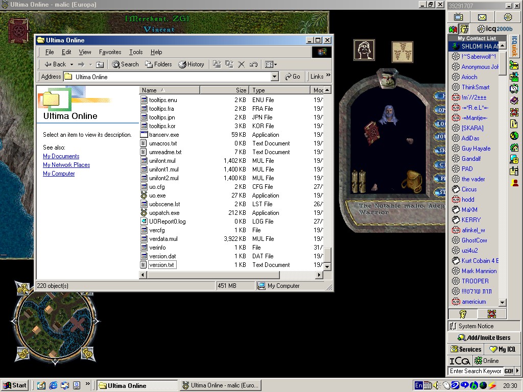523x392 pixels.
Task: Click the file list scroll-up arrow
Action: pos(327,90)
